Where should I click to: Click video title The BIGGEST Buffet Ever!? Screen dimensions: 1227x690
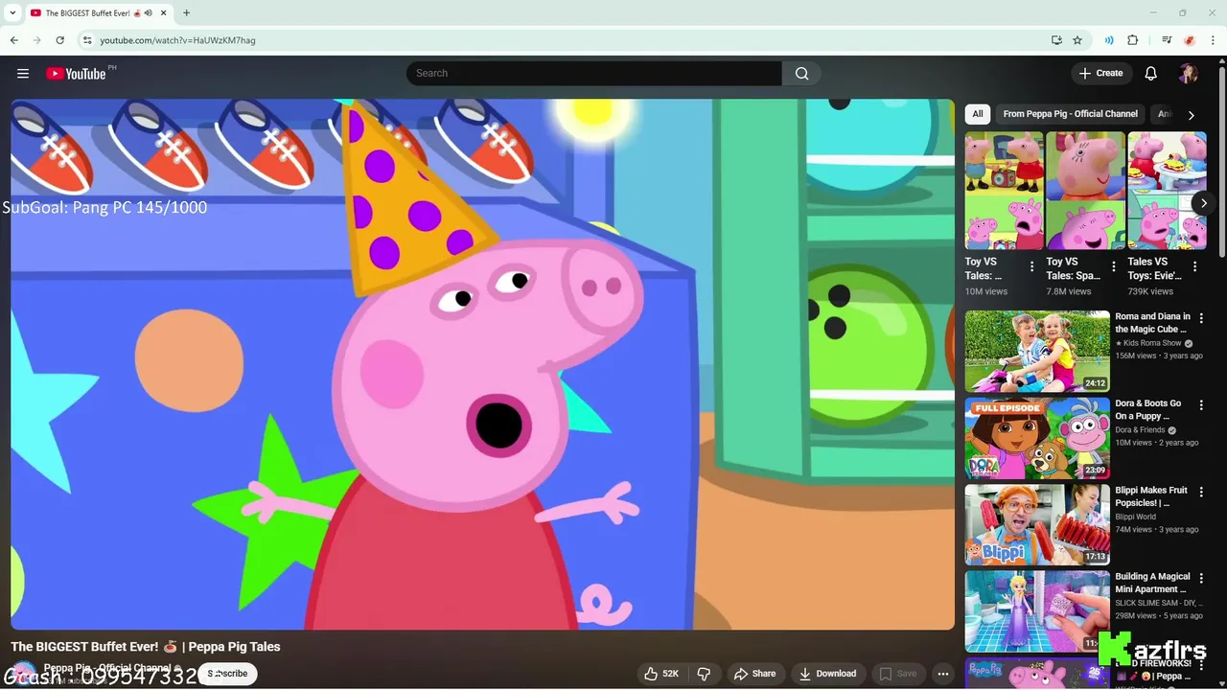point(146,647)
